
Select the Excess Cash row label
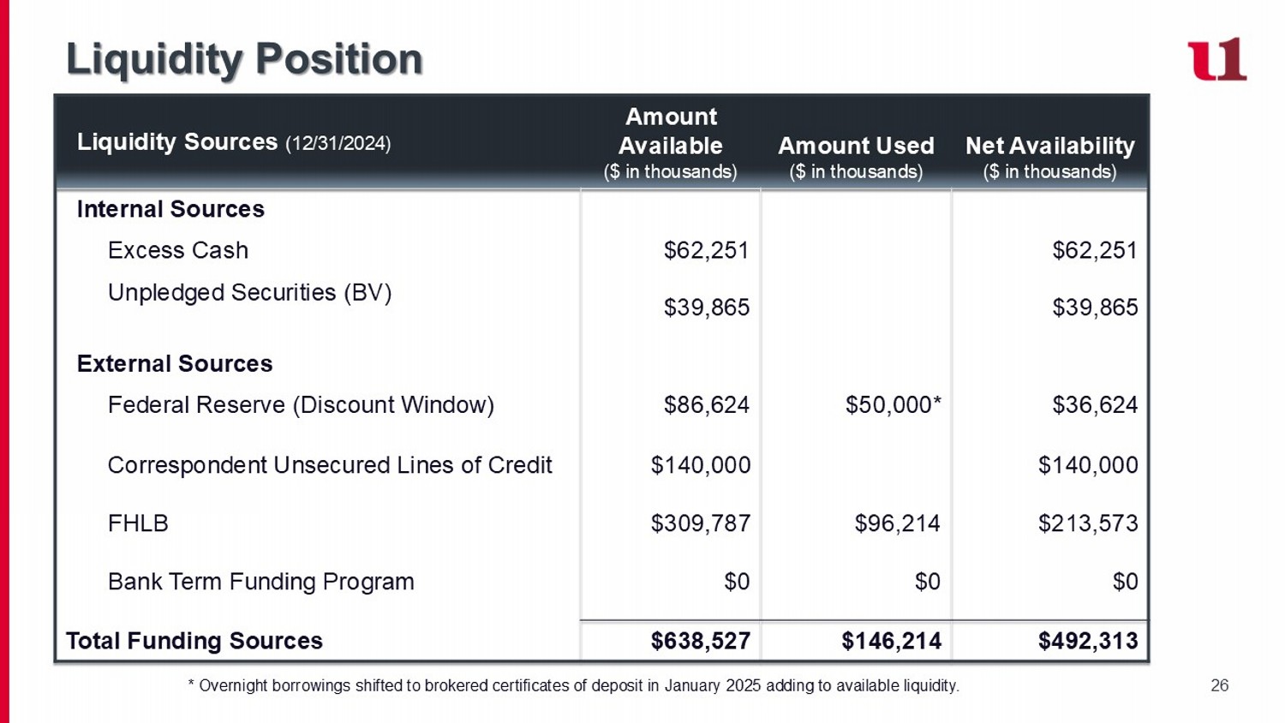(178, 250)
